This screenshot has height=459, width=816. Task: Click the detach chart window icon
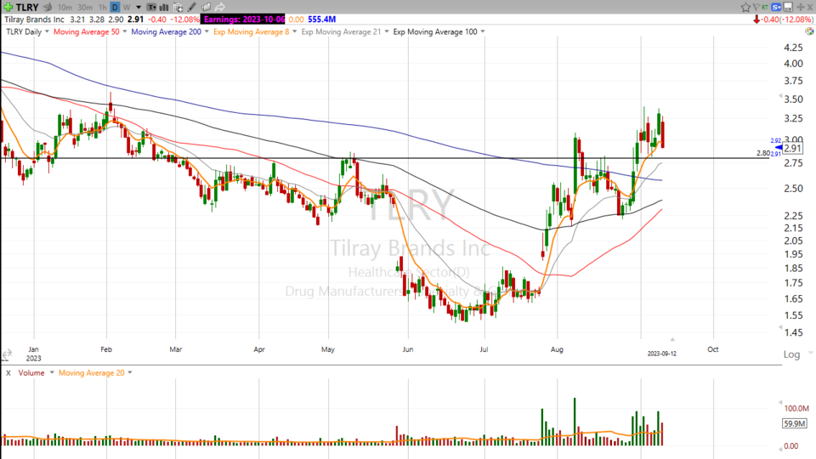(206, 8)
